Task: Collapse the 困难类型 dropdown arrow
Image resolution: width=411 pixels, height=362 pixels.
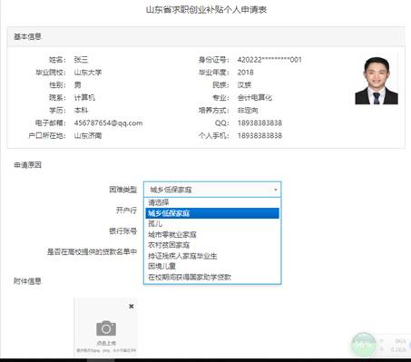Action: coord(276,190)
